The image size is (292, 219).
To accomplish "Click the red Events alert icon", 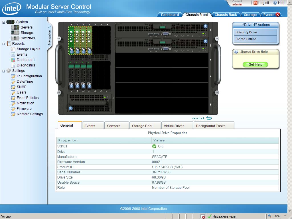I will pos(277,15).
